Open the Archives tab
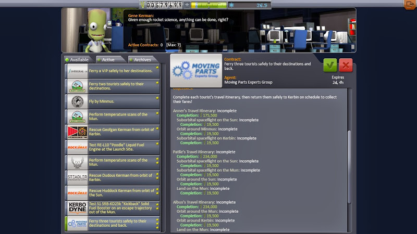 (142, 60)
